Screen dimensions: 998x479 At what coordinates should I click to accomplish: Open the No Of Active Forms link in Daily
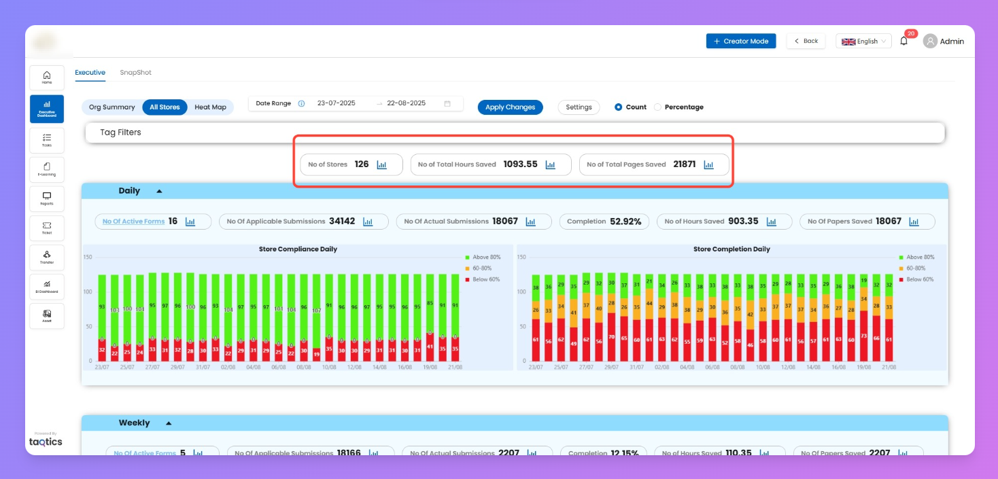[133, 221]
